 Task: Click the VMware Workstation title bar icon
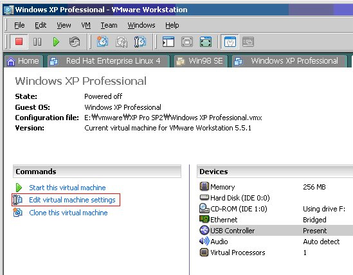pos(8,10)
